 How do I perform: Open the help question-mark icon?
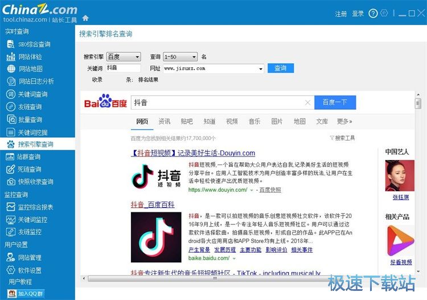pos(373,13)
